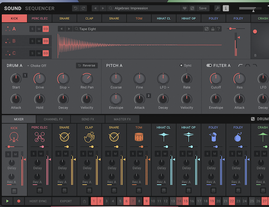Open the Algebraic Impression preset browser
The image size is (269, 207).
click(x=144, y=8)
